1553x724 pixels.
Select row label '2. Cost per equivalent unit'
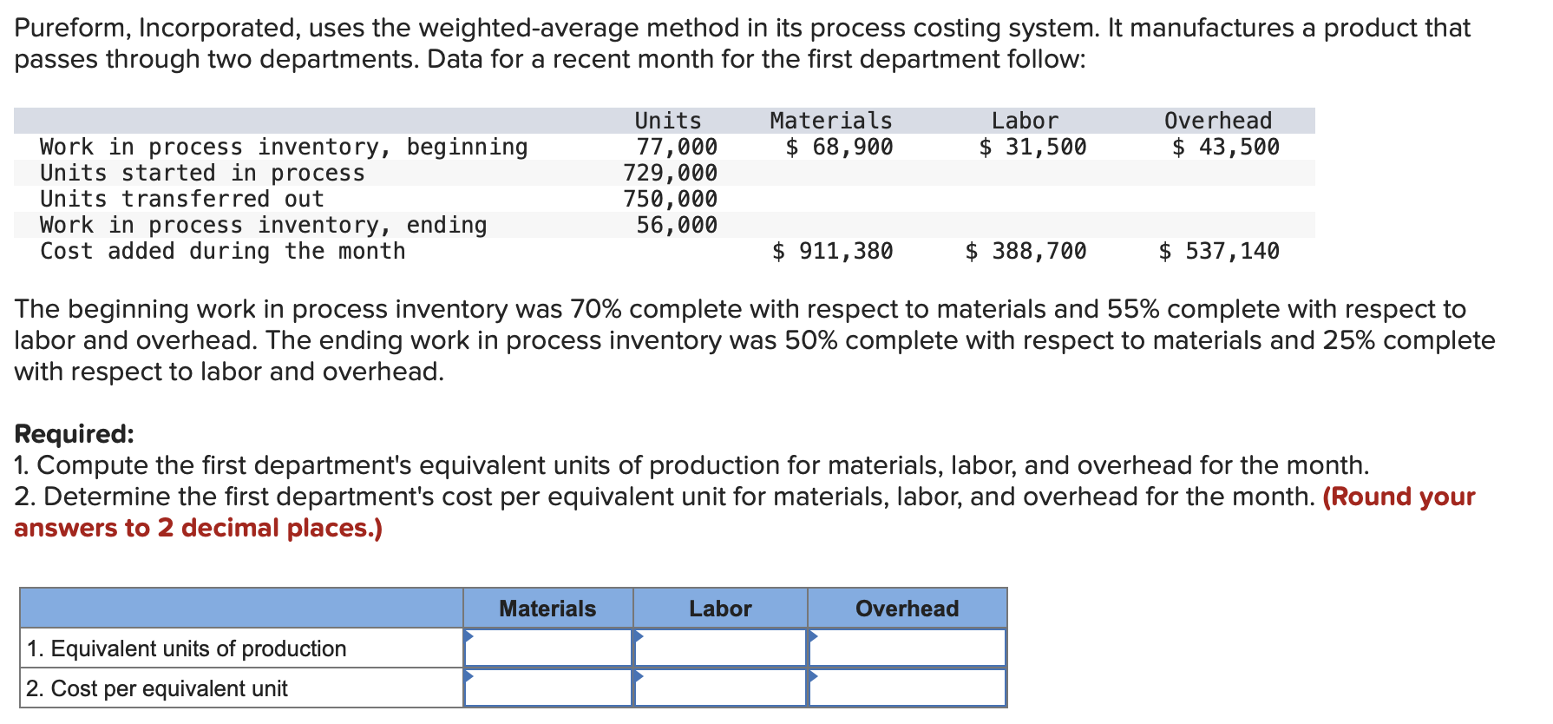157,688
